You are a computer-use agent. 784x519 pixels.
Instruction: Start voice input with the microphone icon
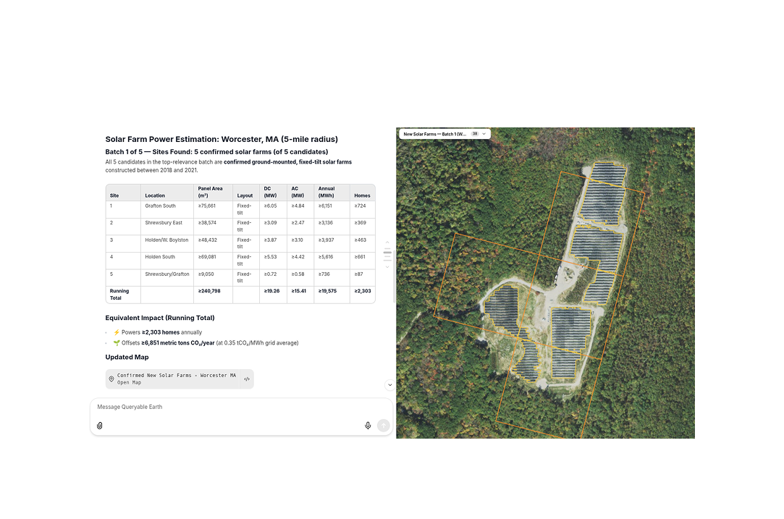pos(368,426)
